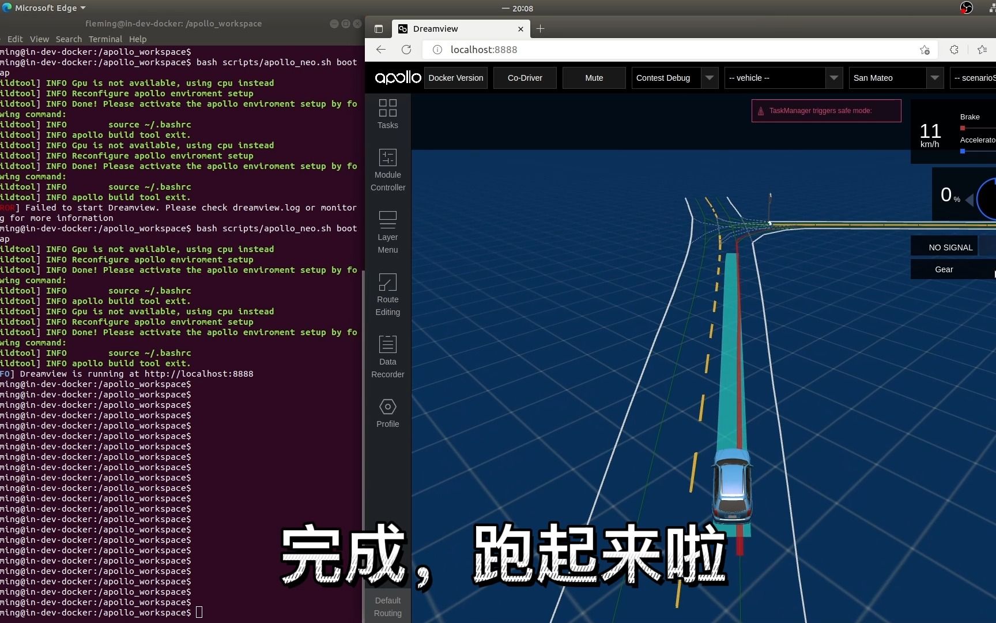Click the Gear status box

point(953,269)
